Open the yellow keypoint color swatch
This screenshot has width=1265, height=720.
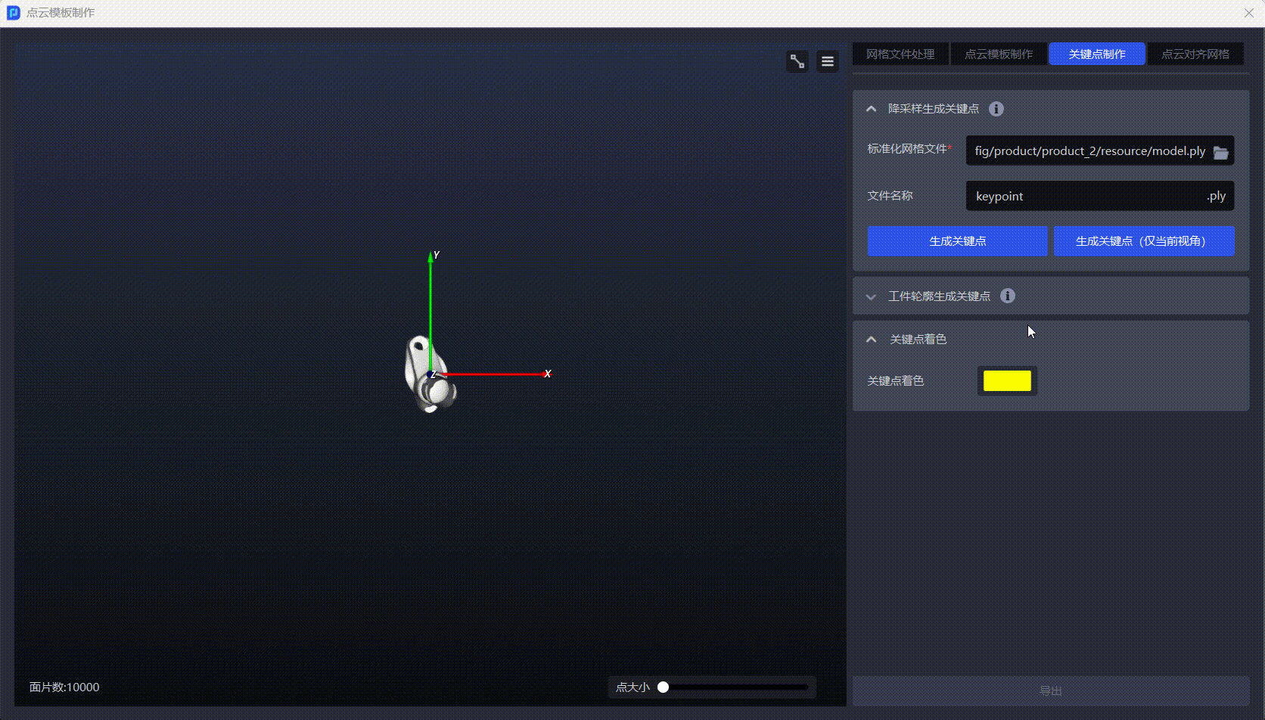[x=1007, y=381]
